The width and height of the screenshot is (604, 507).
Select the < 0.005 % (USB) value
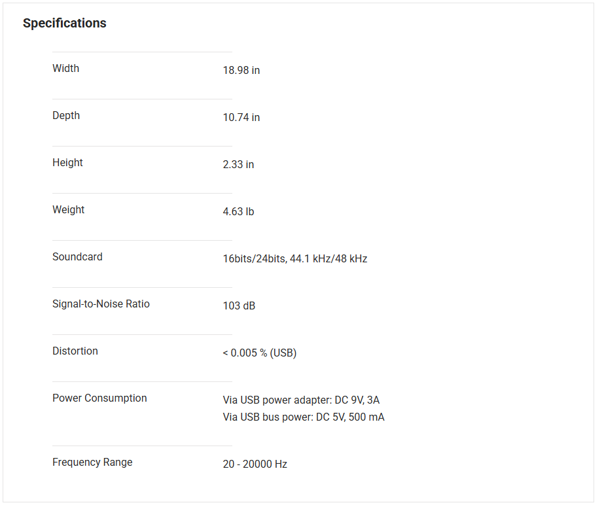(x=259, y=353)
